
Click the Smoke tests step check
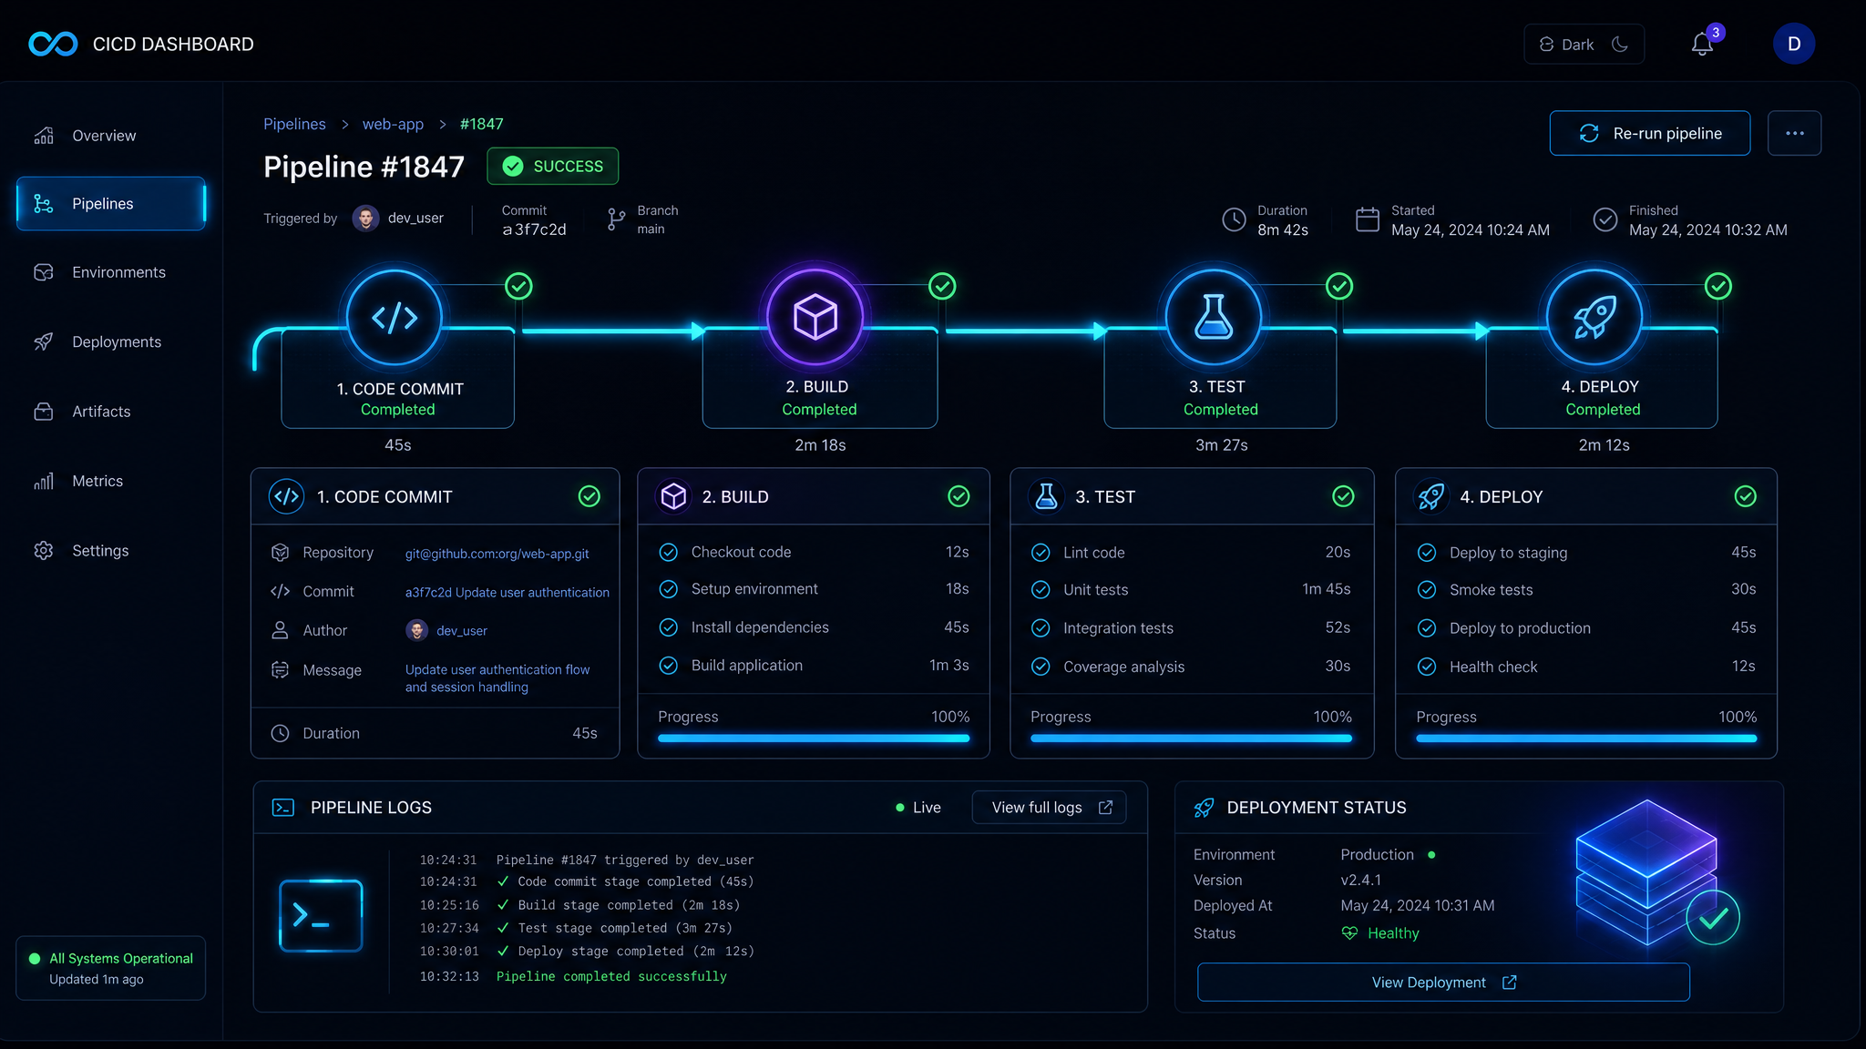click(1427, 590)
